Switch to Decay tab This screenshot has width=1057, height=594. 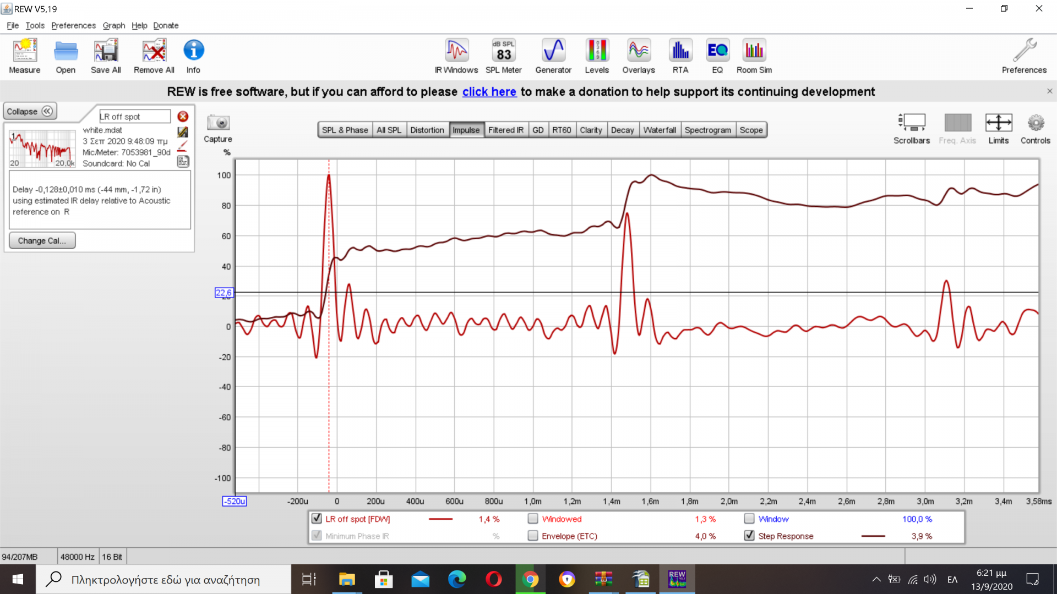pyautogui.click(x=623, y=130)
